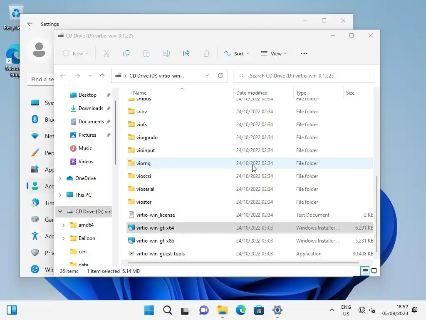Screen dimensions: 426x320
Task: Switch to large thumbnails view icon
Action: click(x=374, y=271)
